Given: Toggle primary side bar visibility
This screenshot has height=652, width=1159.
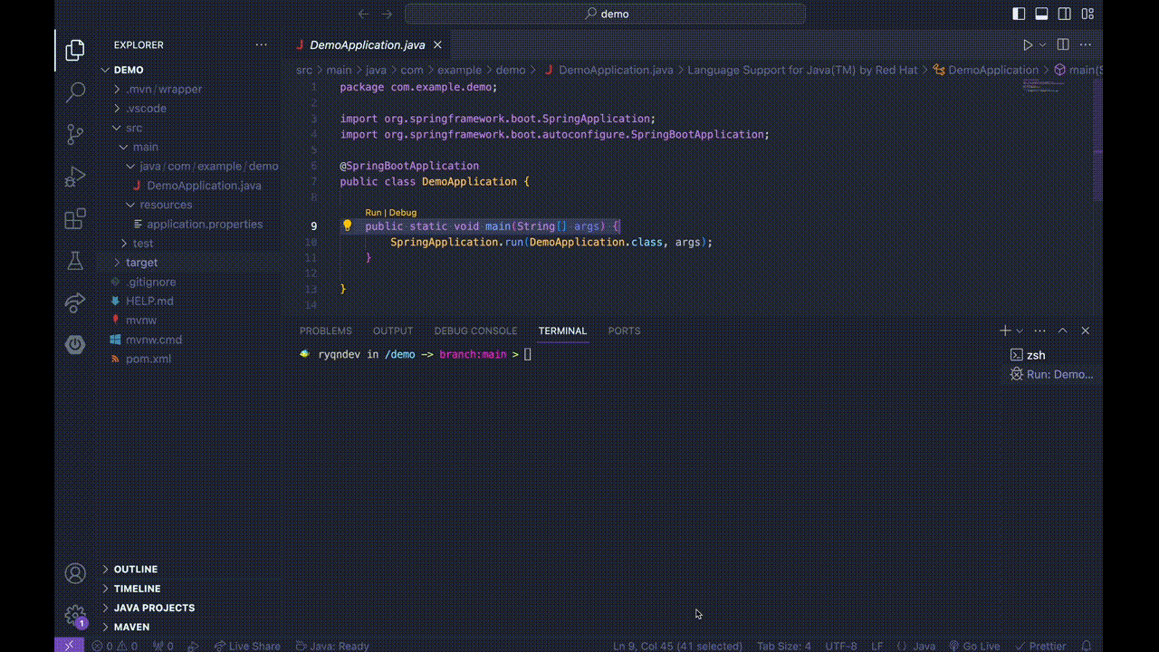Looking at the screenshot, I should click(1019, 14).
